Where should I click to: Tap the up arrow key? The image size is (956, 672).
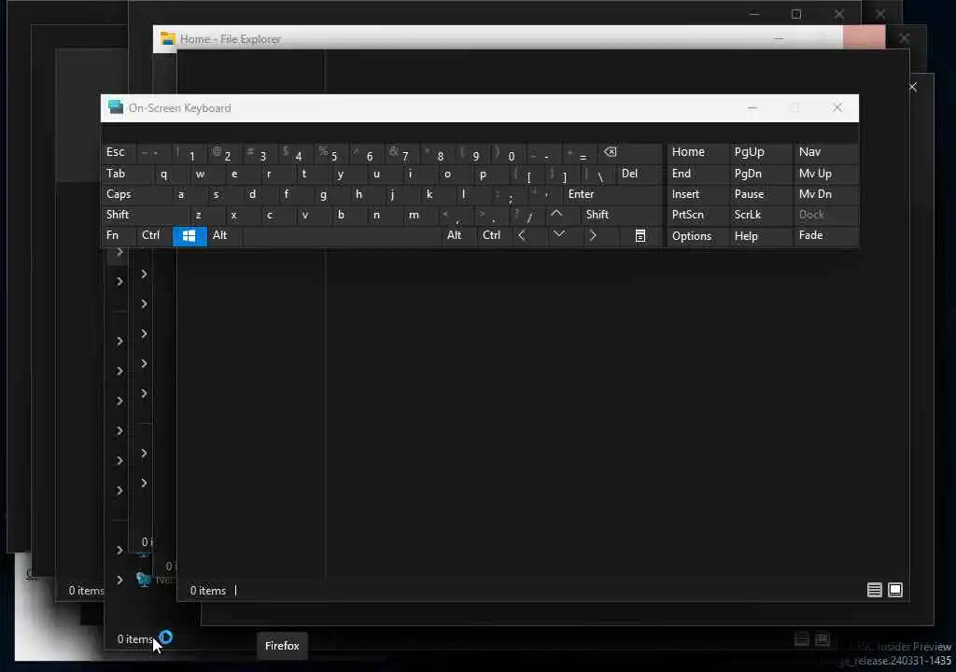(556, 215)
